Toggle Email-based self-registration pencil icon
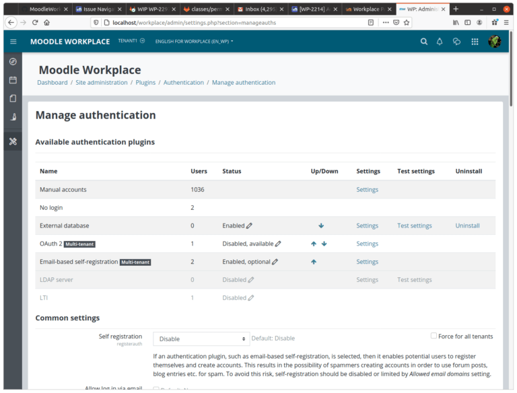517x393 pixels. point(275,262)
